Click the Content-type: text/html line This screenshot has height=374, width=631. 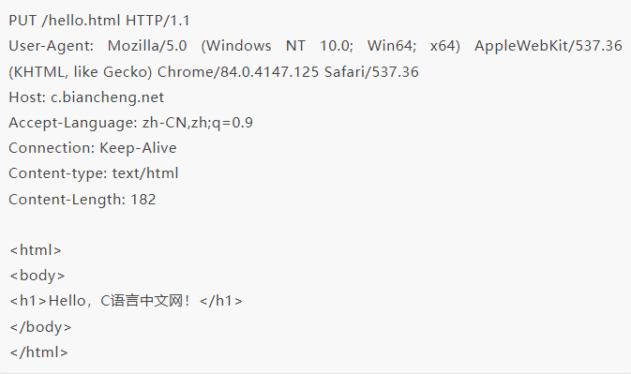94,173
